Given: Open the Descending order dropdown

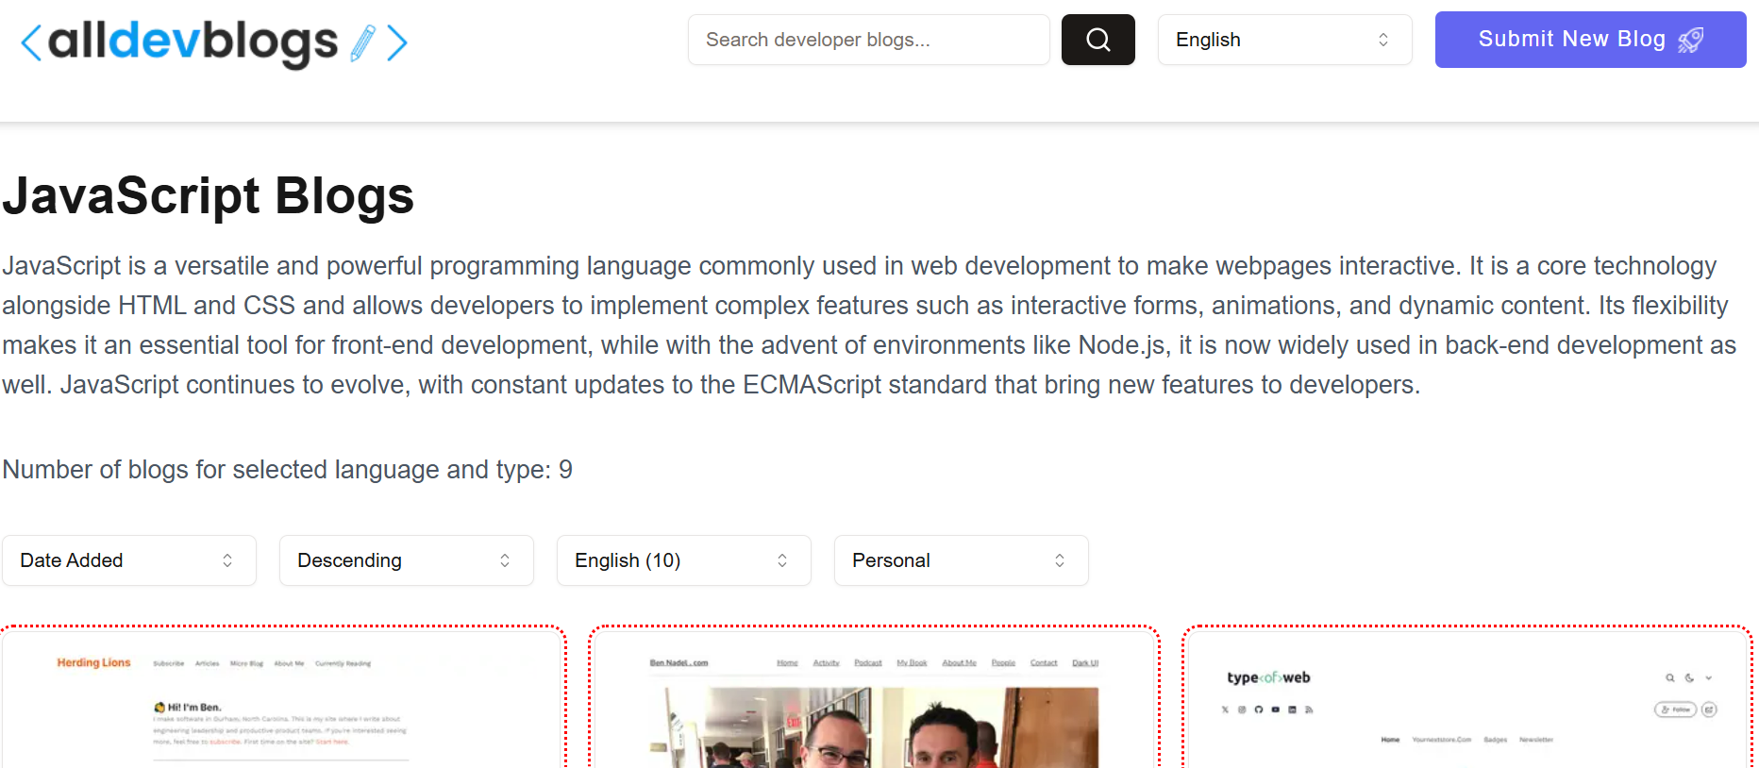Looking at the screenshot, I should pos(407,560).
